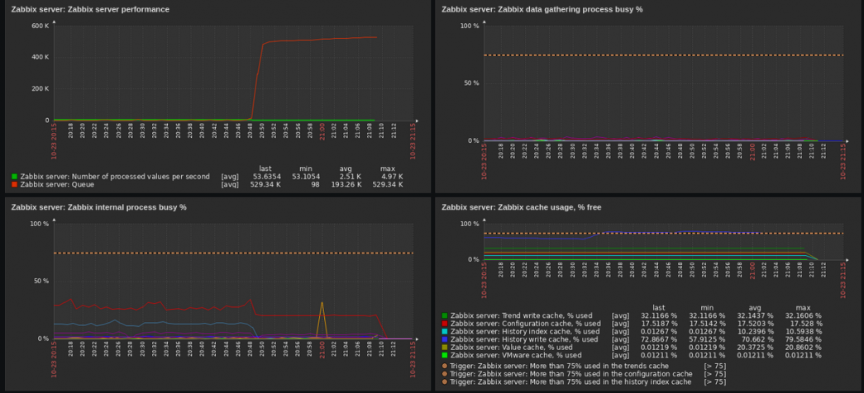Select the VMware cache, % used legend entry
This screenshot has width=864, height=393.
516,356
